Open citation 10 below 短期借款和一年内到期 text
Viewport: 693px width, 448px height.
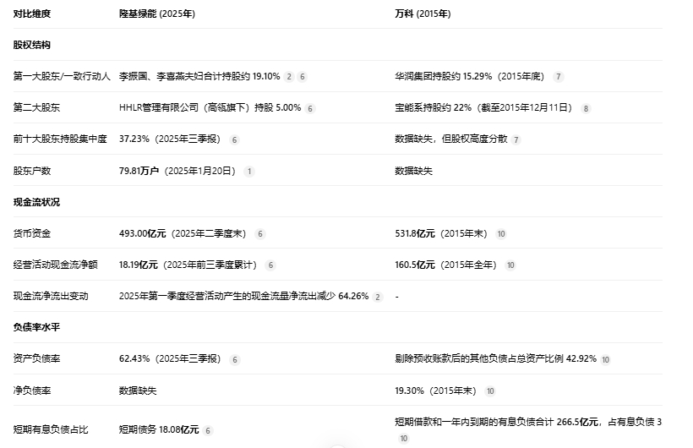point(403,438)
